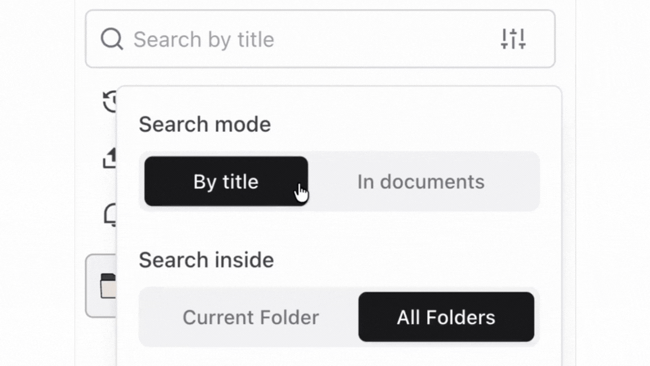Choose "Current Folder" search scope
Image resolution: width=650 pixels, height=366 pixels.
pyautogui.click(x=251, y=317)
